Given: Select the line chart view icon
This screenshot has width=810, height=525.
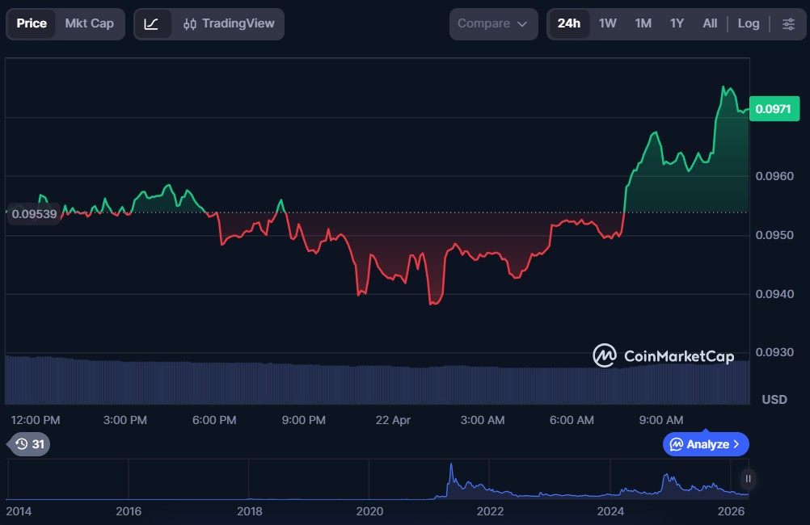Looking at the screenshot, I should pyautogui.click(x=152, y=23).
